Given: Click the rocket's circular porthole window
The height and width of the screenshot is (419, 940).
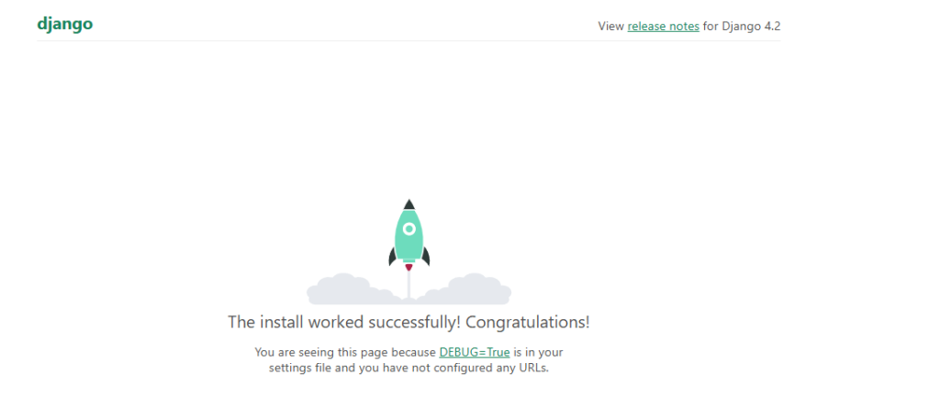Looking at the screenshot, I should [408, 227].
